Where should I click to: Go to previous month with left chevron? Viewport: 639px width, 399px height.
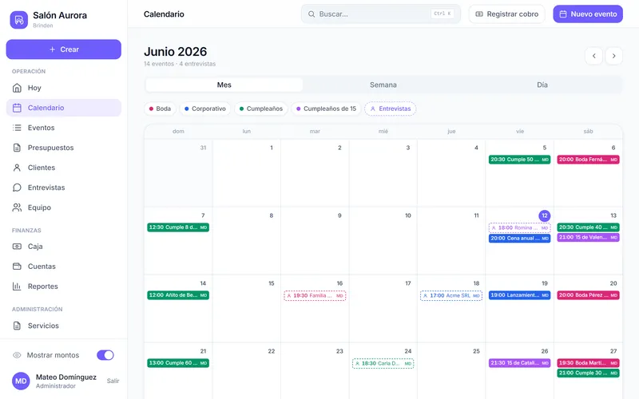click(x=593, y=56)
